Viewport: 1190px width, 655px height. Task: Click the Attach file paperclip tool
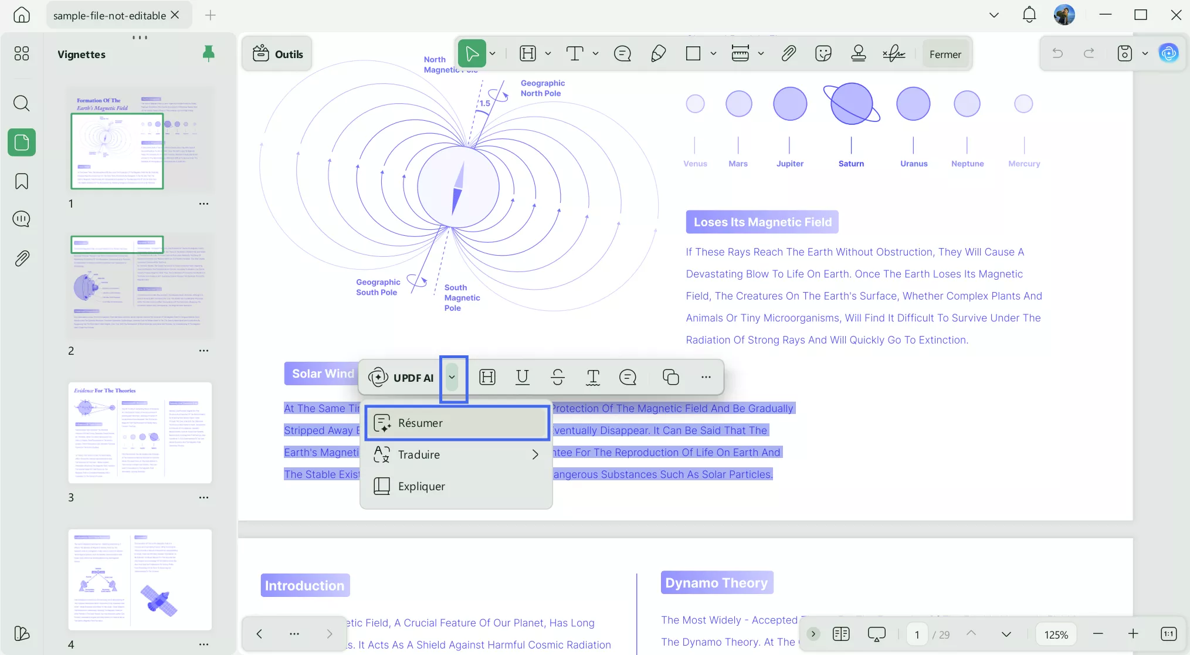[x=788, y=54]
